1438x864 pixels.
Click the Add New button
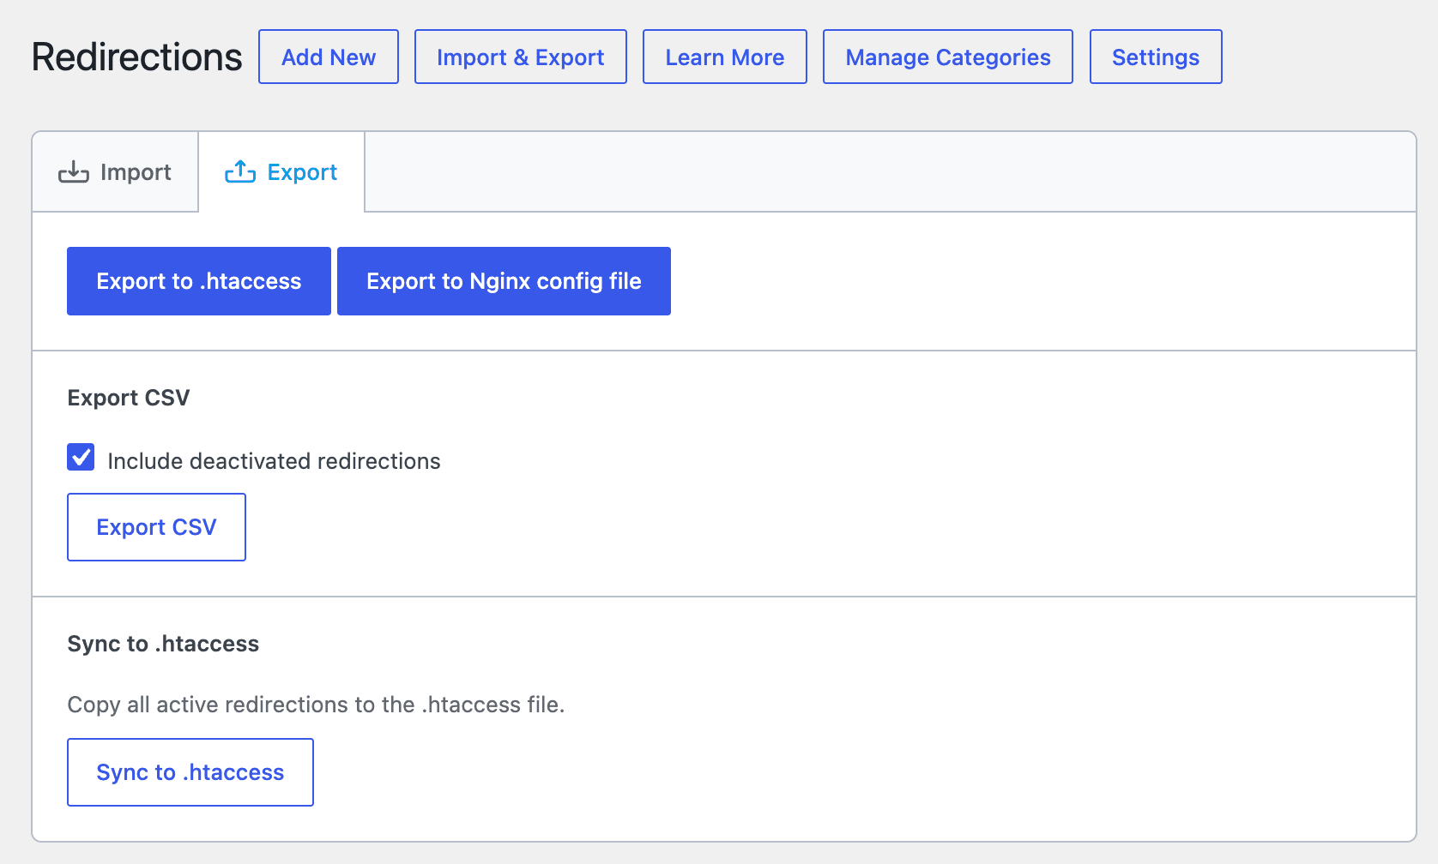coord(329,57)
